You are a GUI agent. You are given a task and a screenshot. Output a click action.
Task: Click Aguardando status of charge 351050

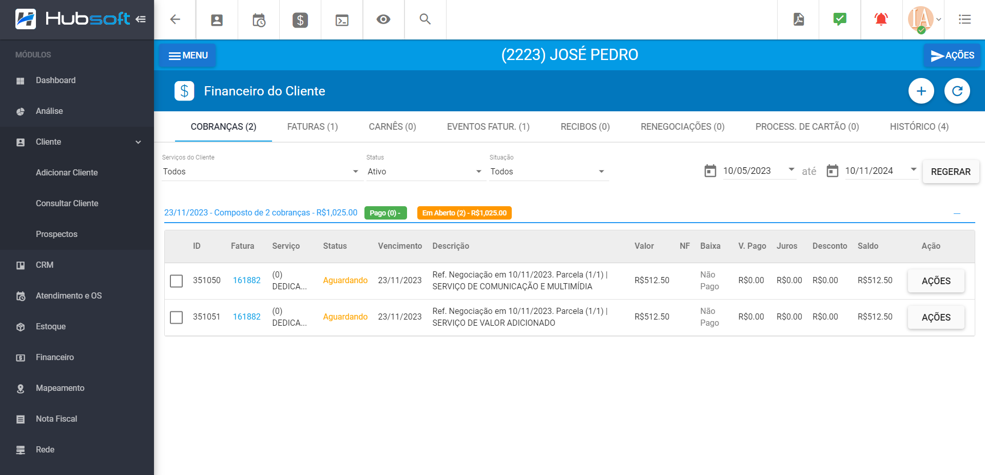pos(345,281)
